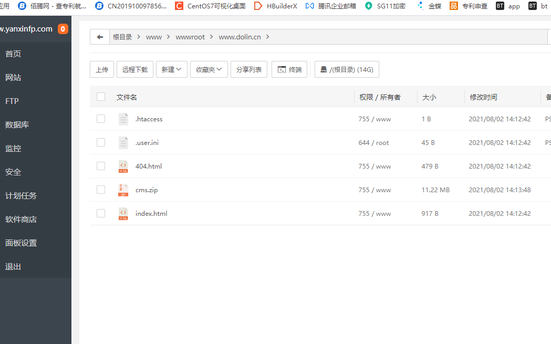Image resolution: width=551 pixels, height=344 pixels.
Task: Go to 根目录 in breadcrumb
Action: point(122,37)
